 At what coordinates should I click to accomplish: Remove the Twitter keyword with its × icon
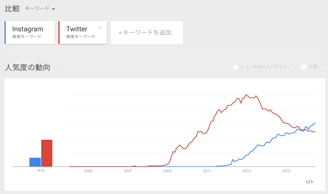[100, 27]
